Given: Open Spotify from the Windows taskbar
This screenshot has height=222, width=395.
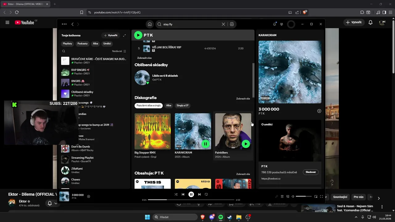Looking at the screenshot, I should coord(221,217).
